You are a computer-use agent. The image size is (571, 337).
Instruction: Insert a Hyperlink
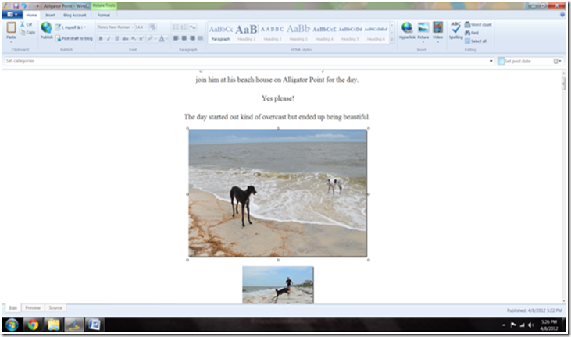coord(407,30)
